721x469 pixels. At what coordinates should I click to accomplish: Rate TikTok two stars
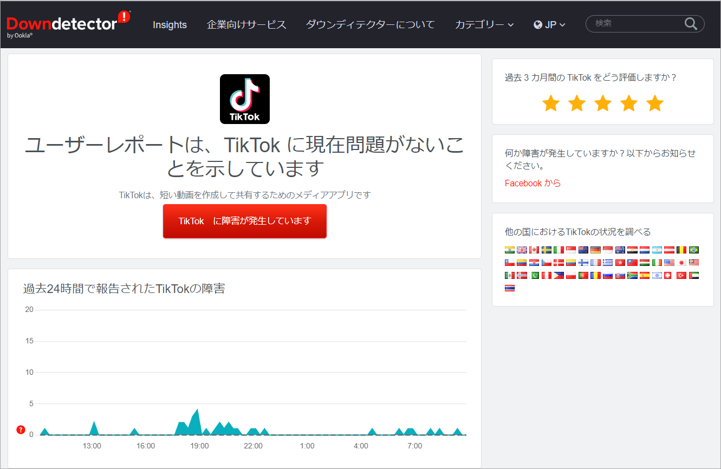pos(576,103)
